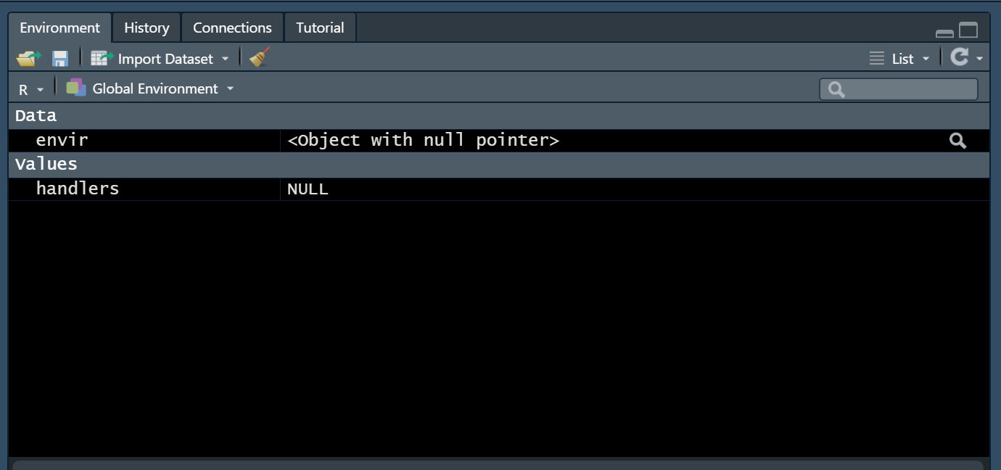
Task: Save the current workspace
Action: point(59,57)
